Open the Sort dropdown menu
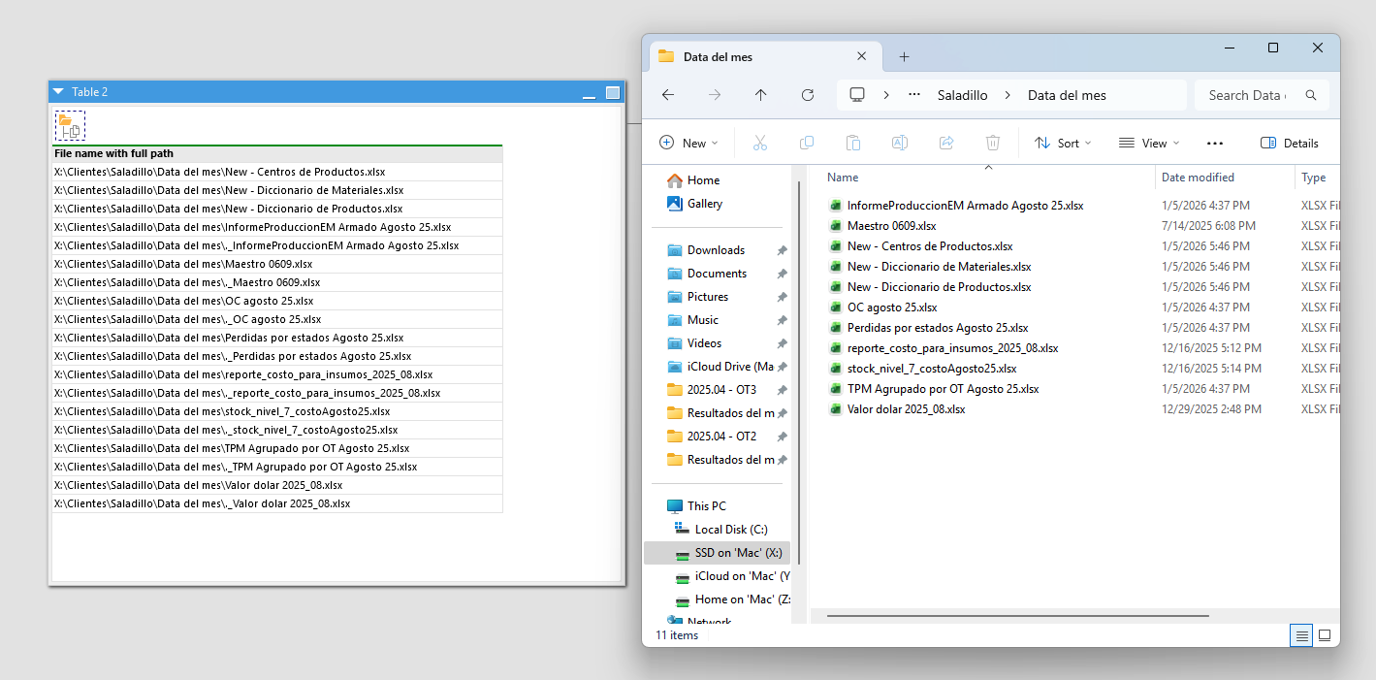Viewport: 1376px width, 680px height. click(1062, 143)
